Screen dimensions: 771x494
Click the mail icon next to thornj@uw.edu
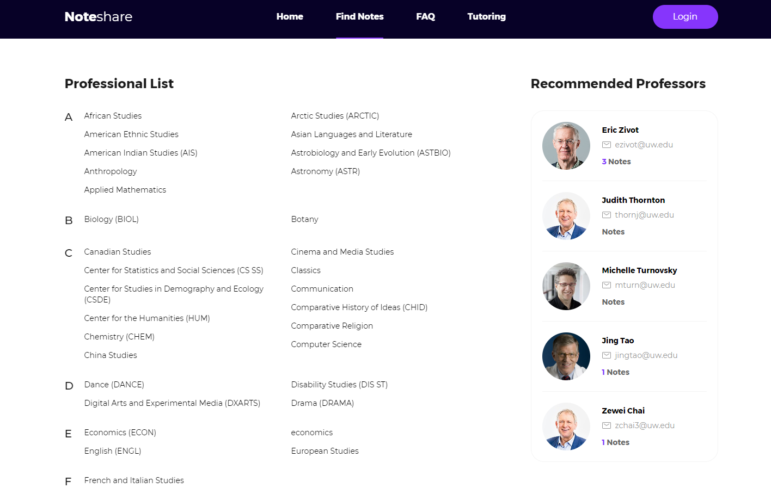pyautogui.click(x=607, y=215)
